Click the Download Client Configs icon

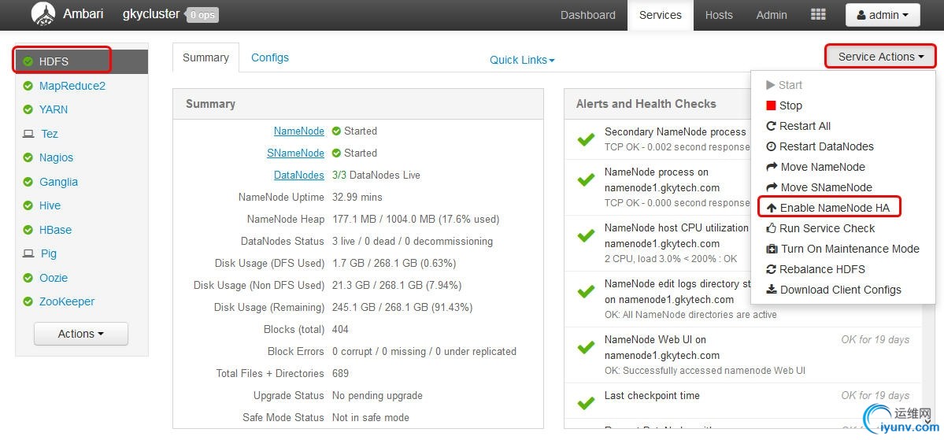772,290
